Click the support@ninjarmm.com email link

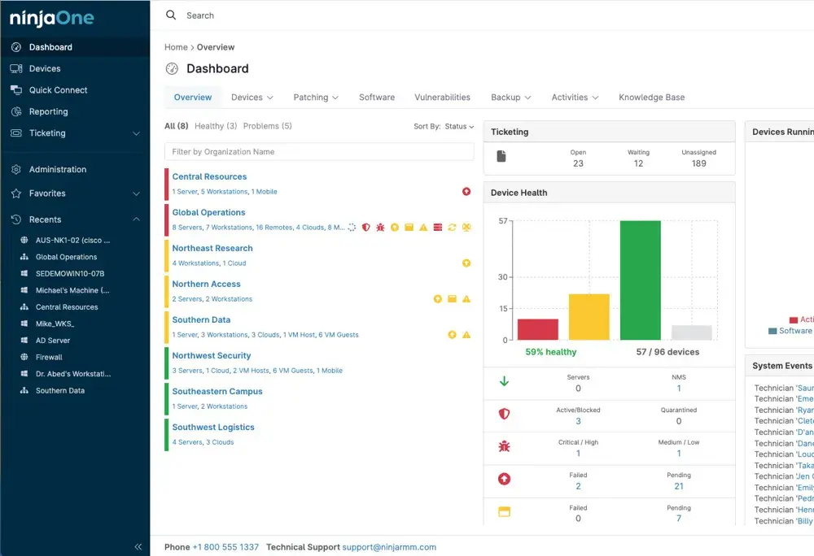[x=389, y=547]
